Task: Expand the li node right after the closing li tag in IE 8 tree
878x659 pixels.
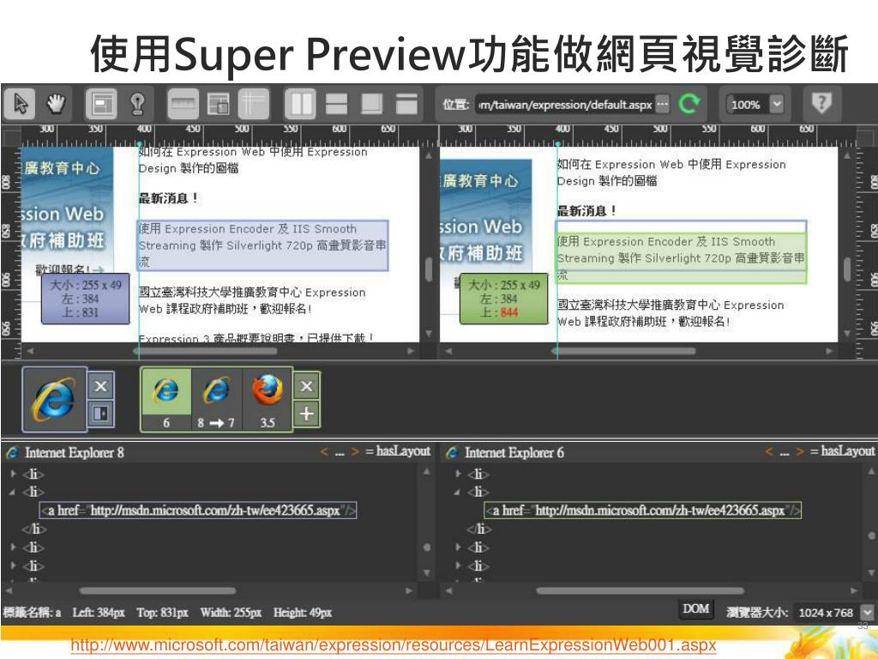Action: [13, 547]
